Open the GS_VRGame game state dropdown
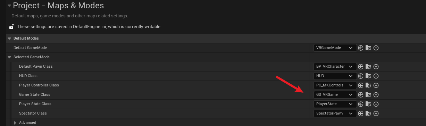The height and width of the screenshot is (126, 426). (335, 95)
